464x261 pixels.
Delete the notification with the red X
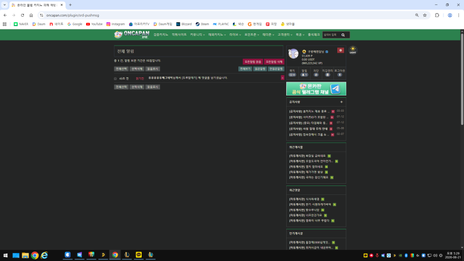[x=282, y=78]
